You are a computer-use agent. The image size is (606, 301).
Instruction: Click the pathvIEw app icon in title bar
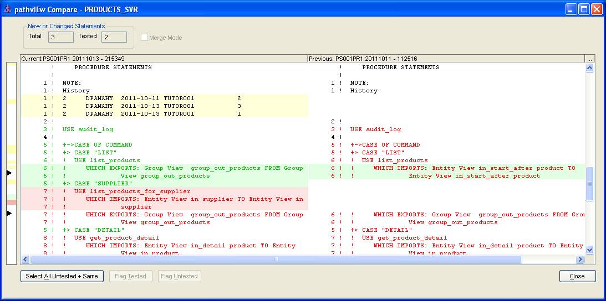click(x=7, y=9)
